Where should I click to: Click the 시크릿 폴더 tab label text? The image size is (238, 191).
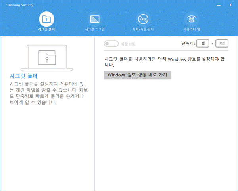tap(46, 29)
